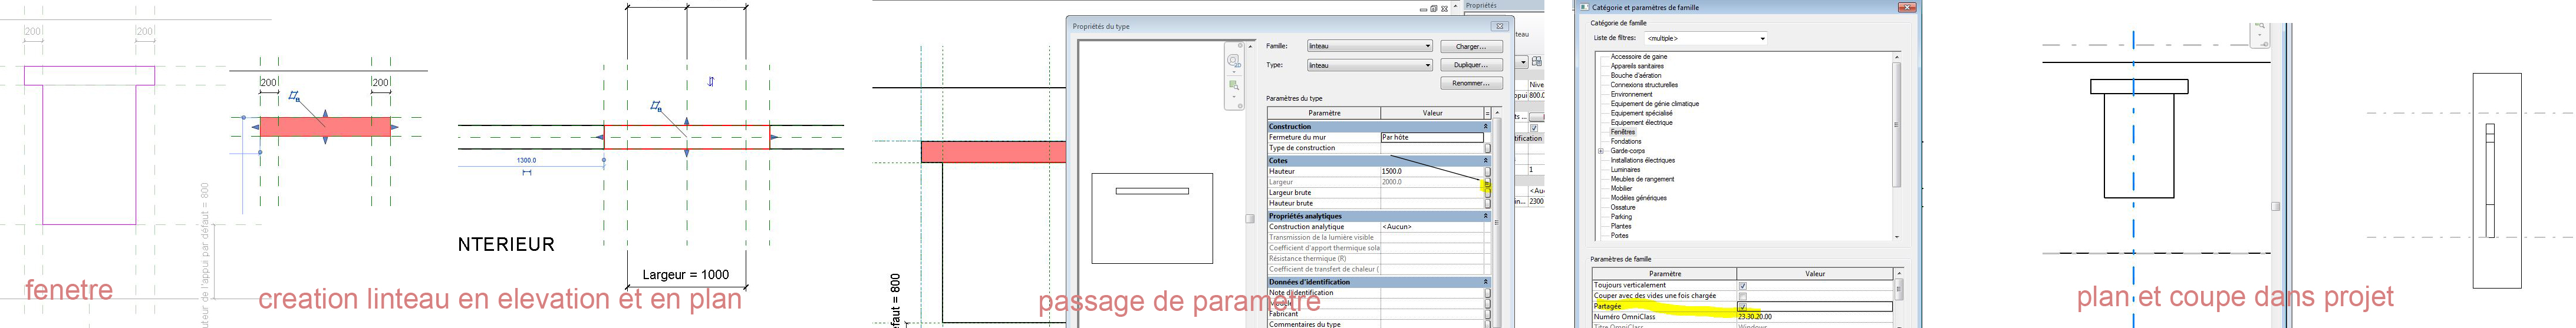This screenshot has width=2576, height=328.
Task: Open the Liste de filtres dropdown
Action: tap(1762, 39)
